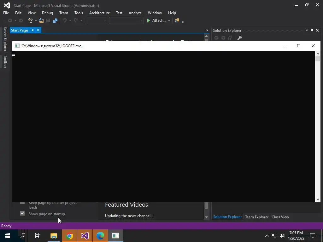The width and height of the screenshot is (323, 242).
Task: Open File Explorer from taskbar
Action: [54, 236]
